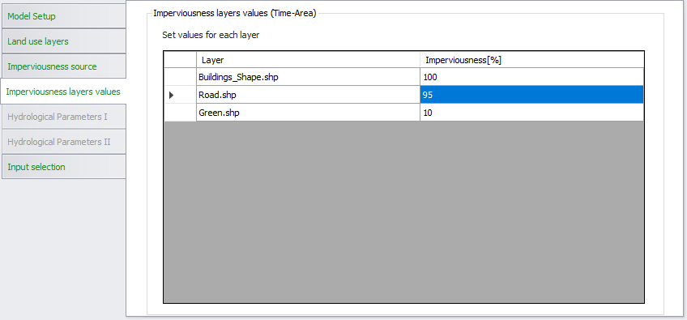Click the Layer column header

(308, 60)
